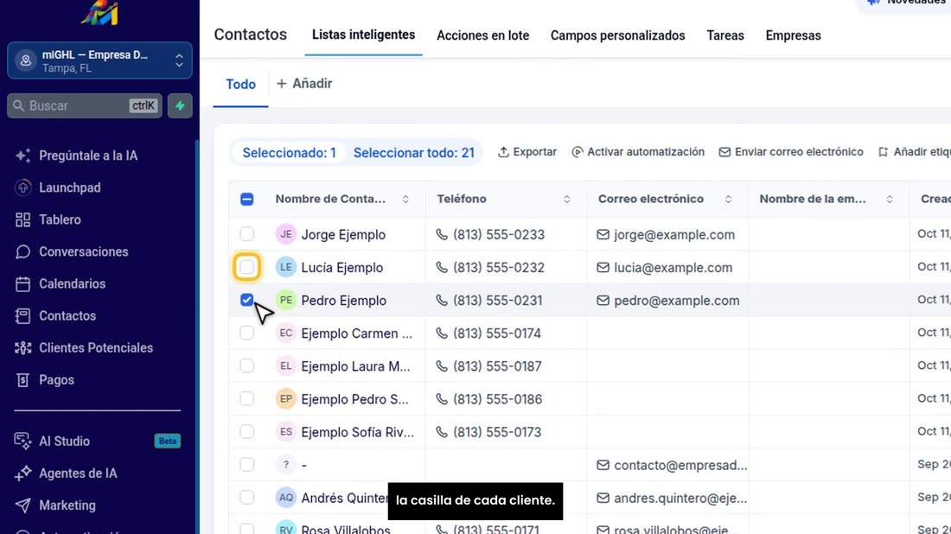Open Pregúntale a la IA sparkle icon

tap(23, 156)
